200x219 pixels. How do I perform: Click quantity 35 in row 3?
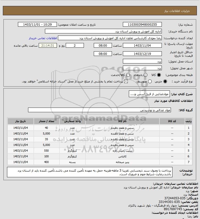[x=46, y=139]
